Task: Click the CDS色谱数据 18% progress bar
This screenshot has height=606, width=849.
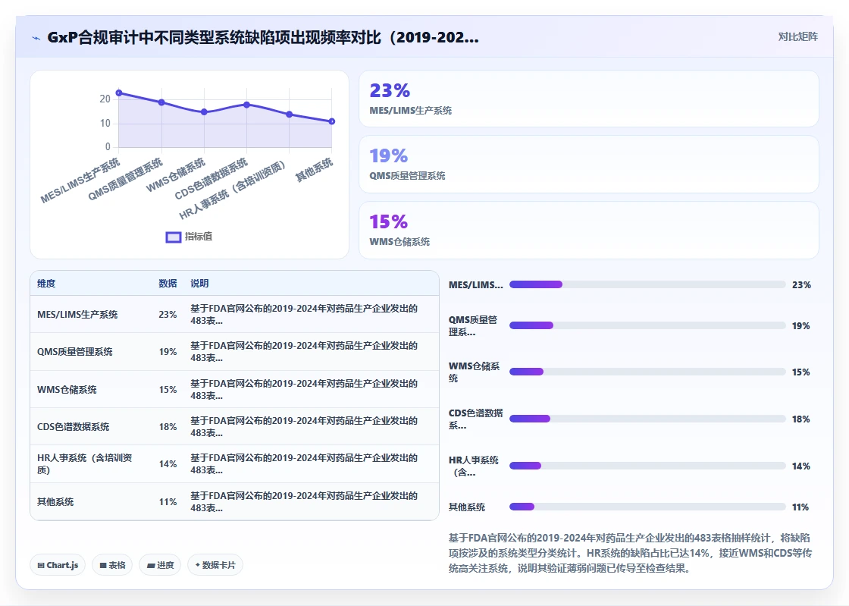Action: [x=647, y=419]
